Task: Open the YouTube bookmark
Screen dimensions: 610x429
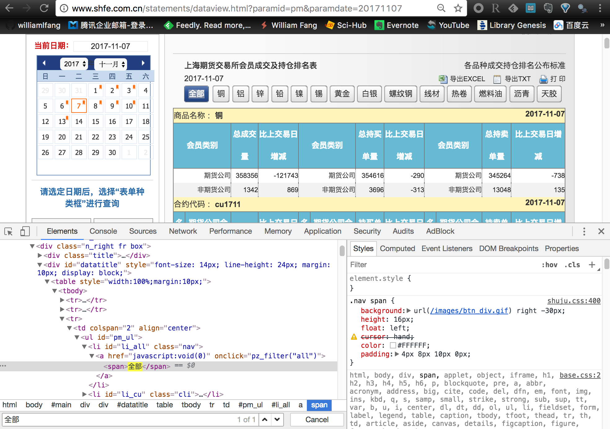Action: tap(448, 25)
